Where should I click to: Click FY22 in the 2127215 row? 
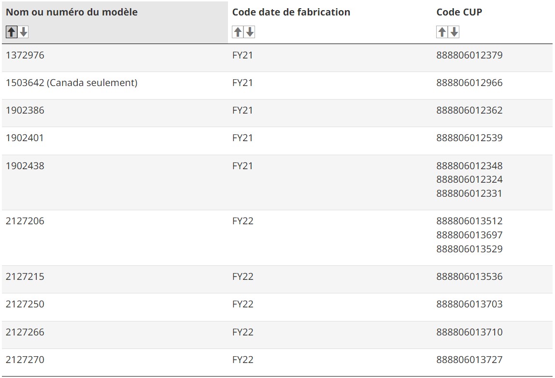coord(243,276)
